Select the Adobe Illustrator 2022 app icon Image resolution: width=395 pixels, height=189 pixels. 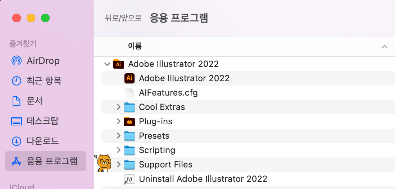(x=130, y=78)
